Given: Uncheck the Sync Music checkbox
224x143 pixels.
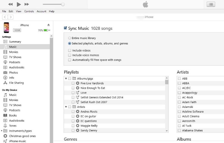Looking at the screenshot, I should [x=65, y=28].
